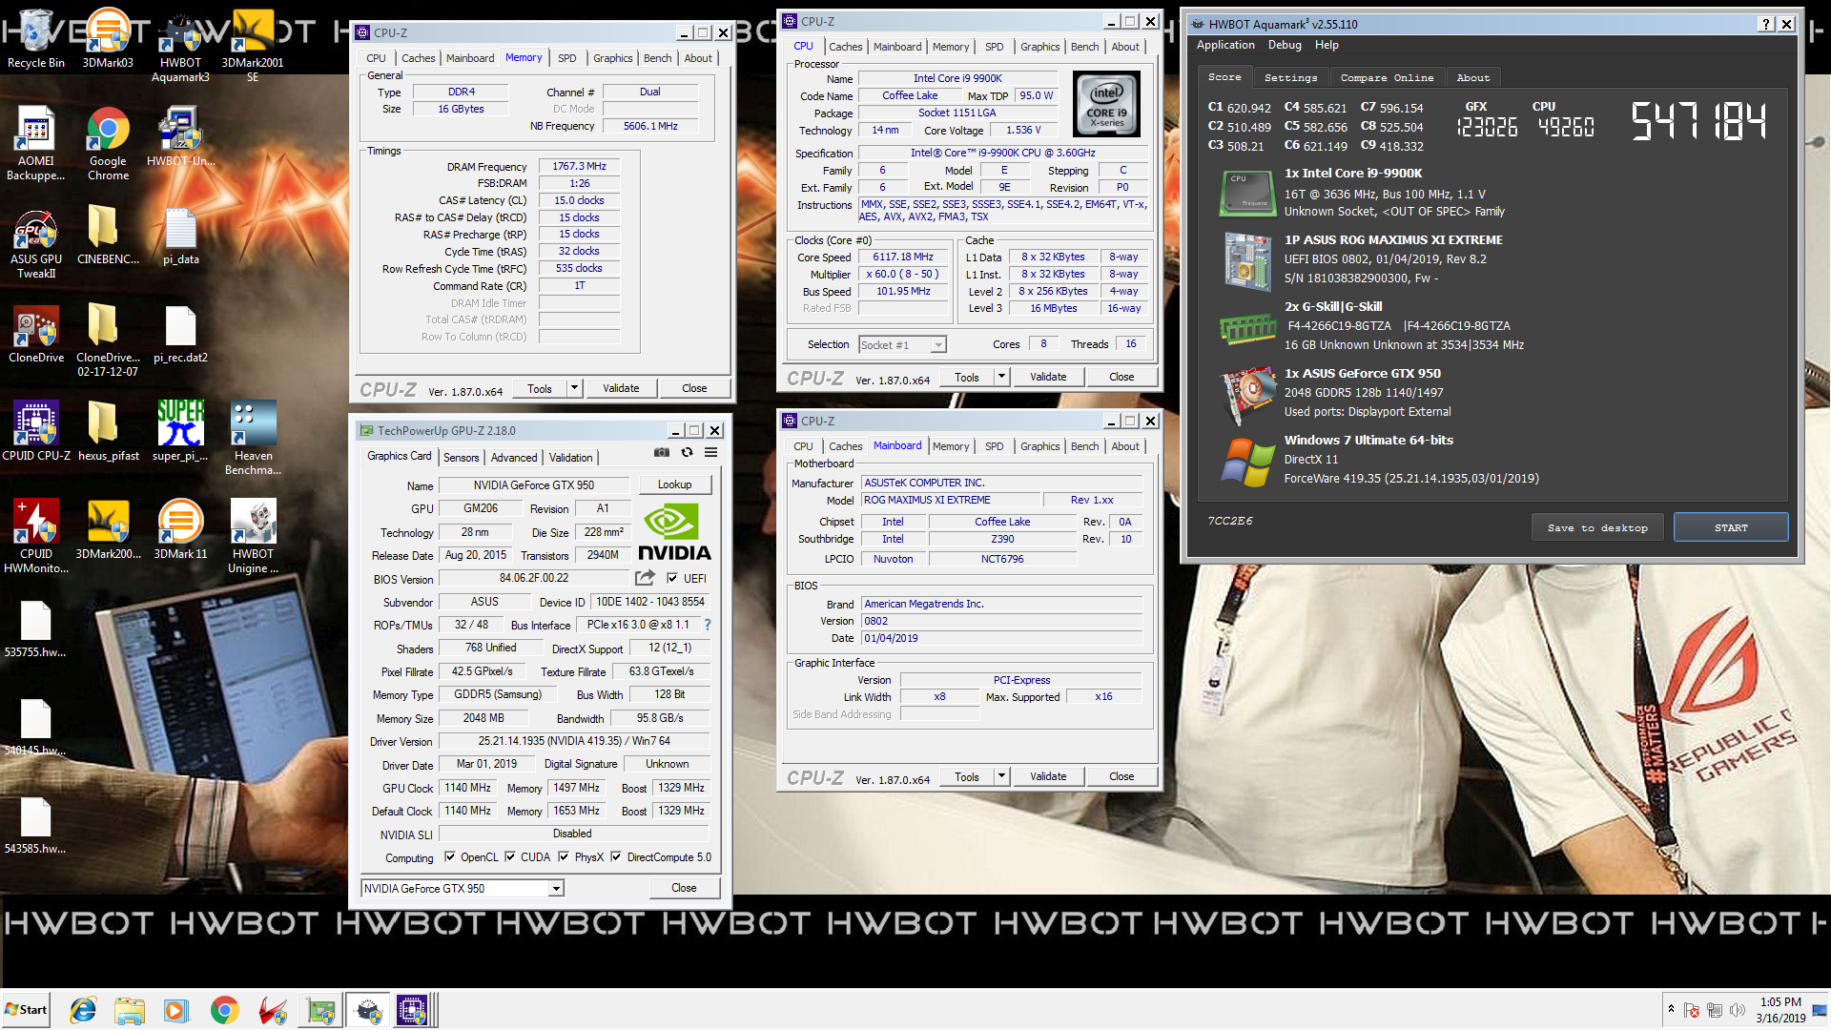1831x1030 pixels.
Task: Open the Sensors tab in GPU-Z
Action: [461, 458]
